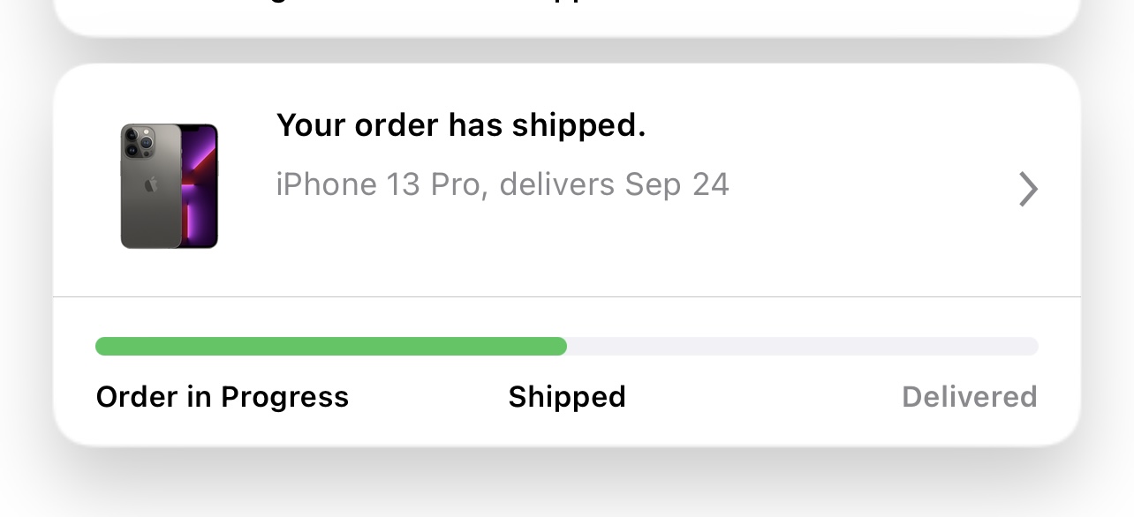The height and width of the screenshot is (517, 1134).
Task: Click the "delivers Sep 24" delivery date text
Action: point(614,184)
